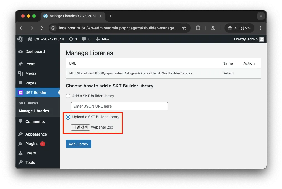Screen dimensions: 282x189
Task: Click the browser back arrow
Action: coord(22,28)
